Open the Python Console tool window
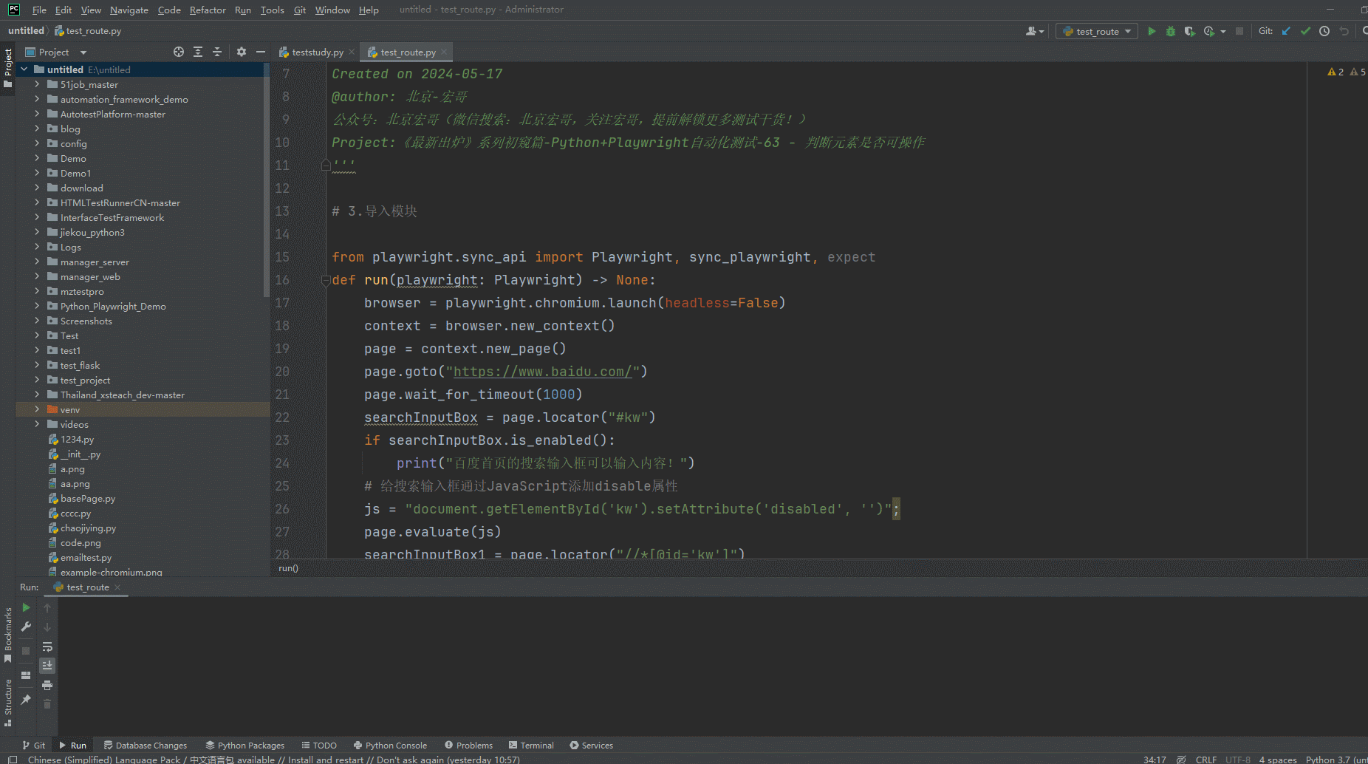The width and height of the screenshot is (1368, 764). tap(390, 745)
